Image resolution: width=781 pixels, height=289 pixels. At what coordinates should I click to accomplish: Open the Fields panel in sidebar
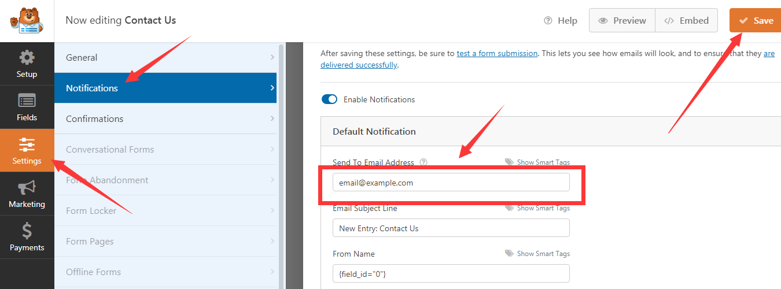[27, 107]
